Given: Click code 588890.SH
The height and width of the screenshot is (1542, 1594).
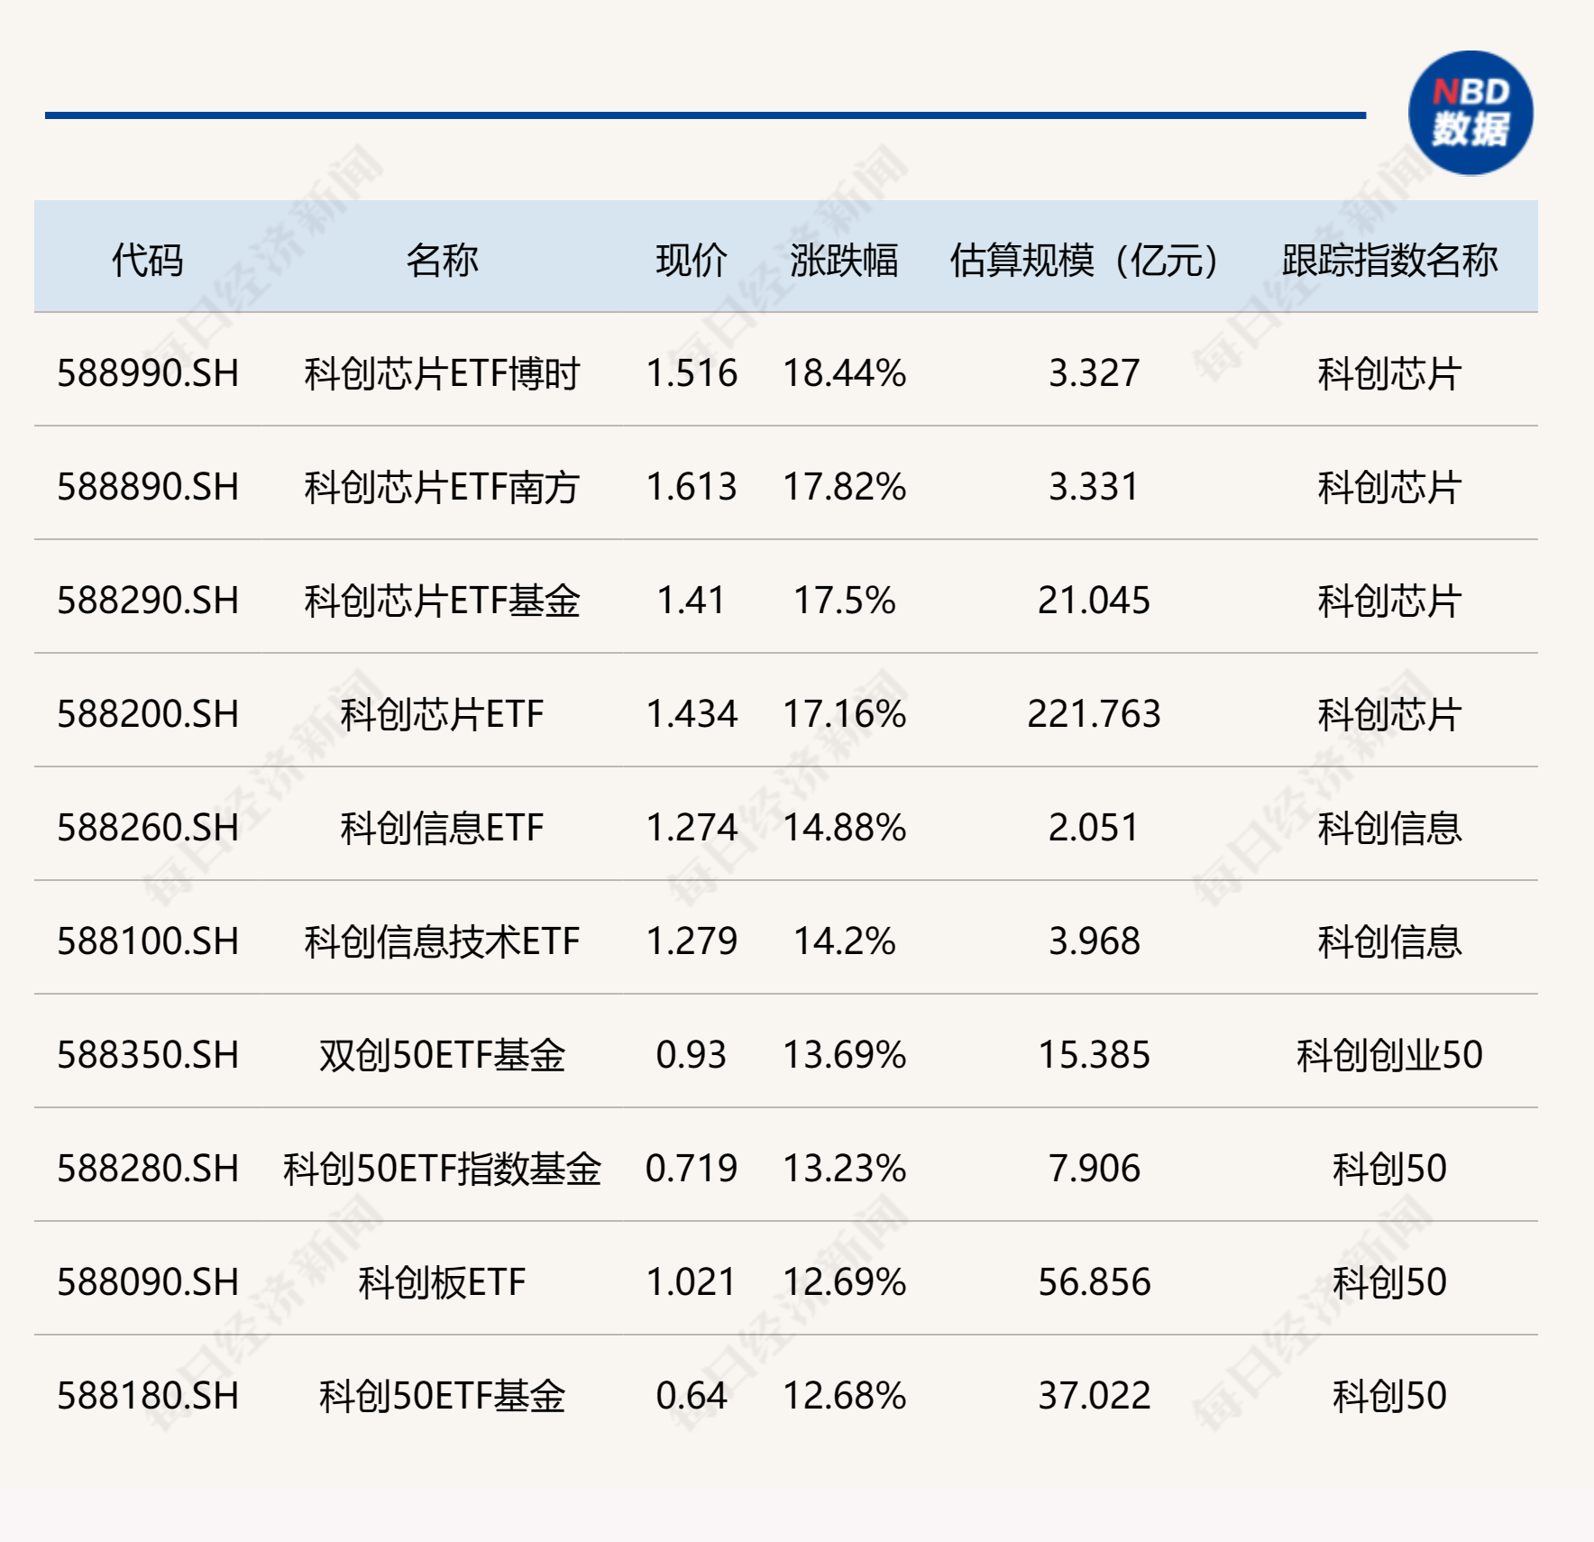Looking at the screenshot, I should coord(148,487).
